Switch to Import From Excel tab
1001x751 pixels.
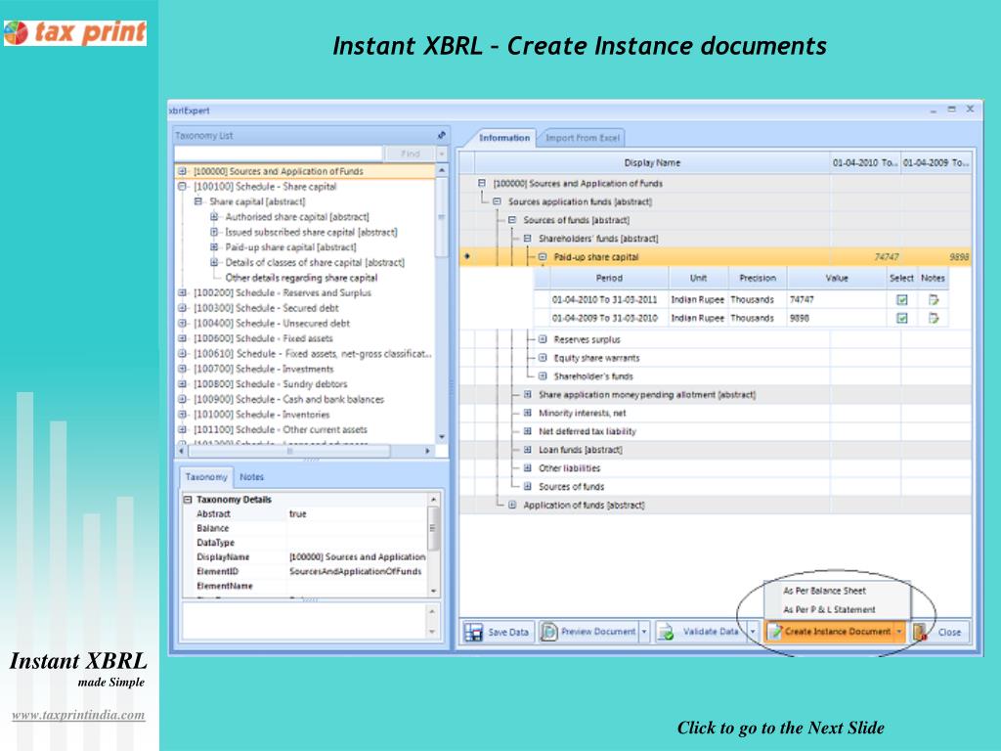click(x=583, y=138)
